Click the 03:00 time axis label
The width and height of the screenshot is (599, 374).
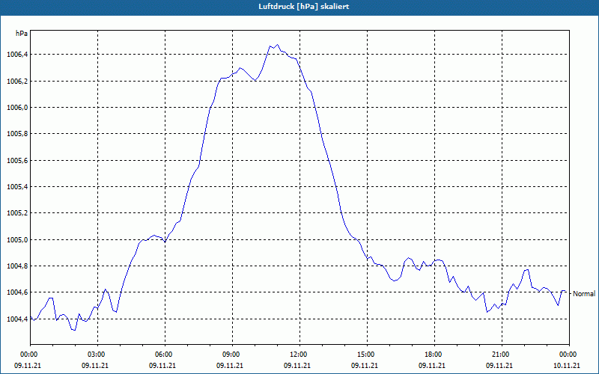coord(95,355)
